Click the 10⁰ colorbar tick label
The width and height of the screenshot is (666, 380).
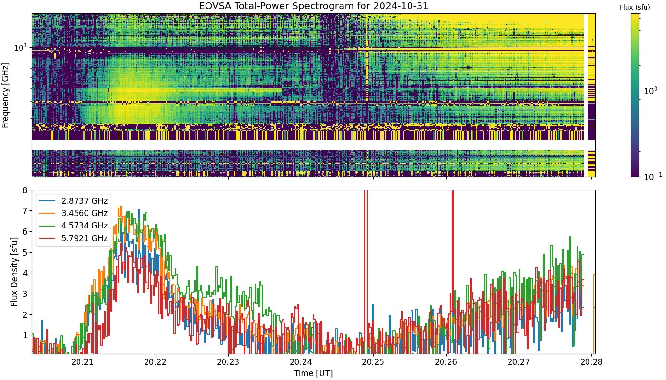point(650,90)
